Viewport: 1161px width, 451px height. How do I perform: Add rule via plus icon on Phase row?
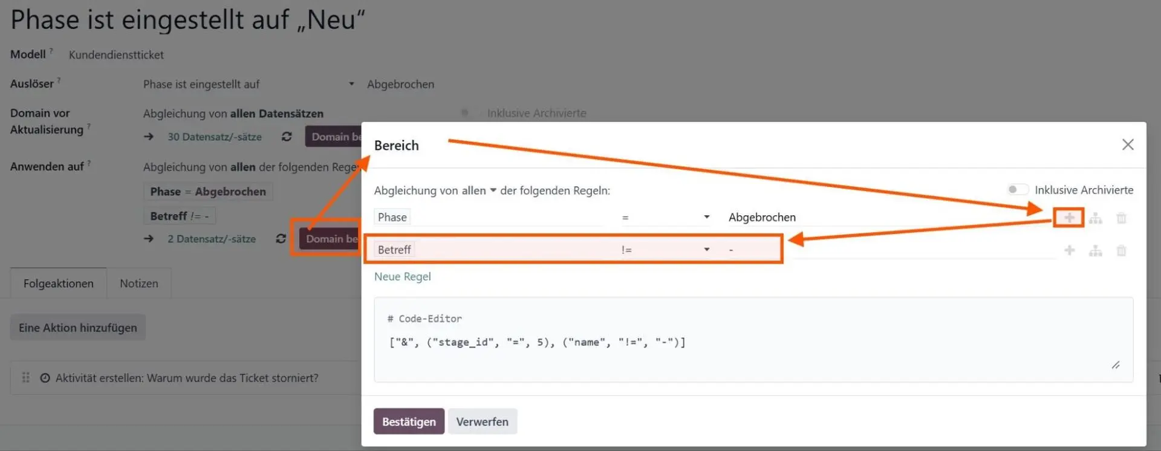[1069, 218]
